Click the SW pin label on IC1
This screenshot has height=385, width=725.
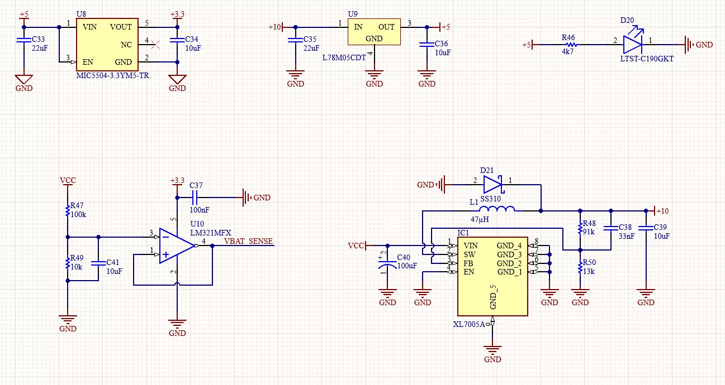[x=470, y=254]
